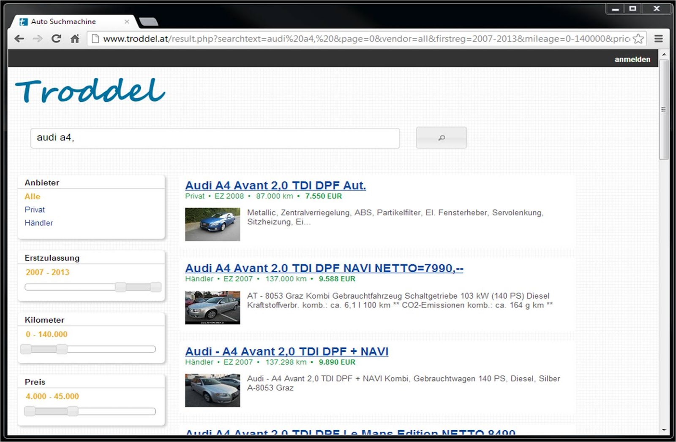Click the Metallic, Zentralverriegelung description text

click(395, 217)
